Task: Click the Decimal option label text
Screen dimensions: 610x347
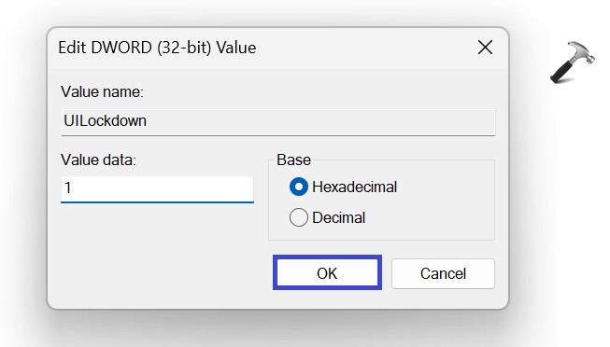Action: pyautogui.click(x=338, y=217)
